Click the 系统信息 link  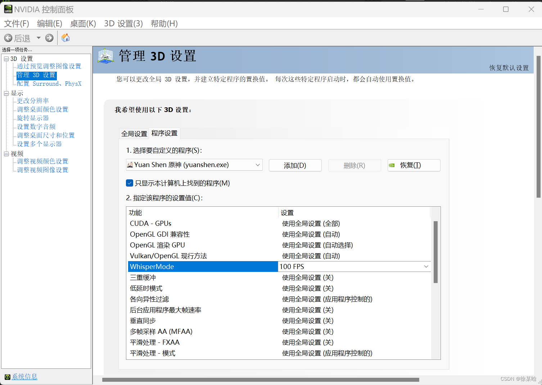point(24,377)
